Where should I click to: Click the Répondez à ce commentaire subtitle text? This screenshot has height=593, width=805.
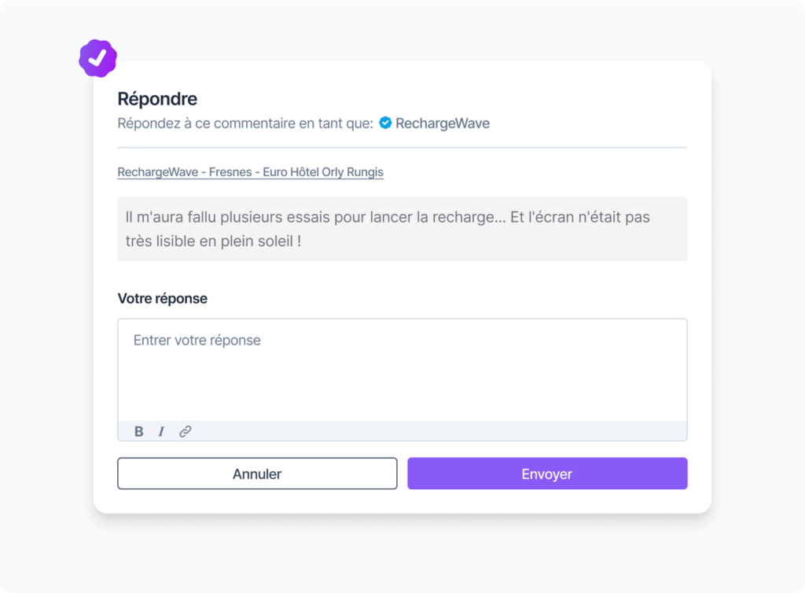pyautogui.click(x=245, y=123)
